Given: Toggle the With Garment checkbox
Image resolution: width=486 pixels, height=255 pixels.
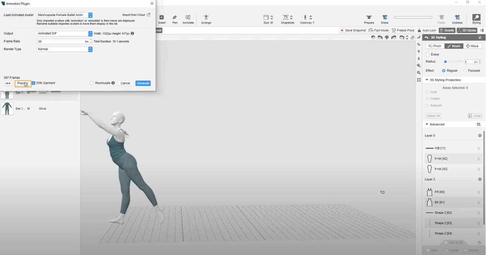Looking at the screenshot, I should 33,83.
